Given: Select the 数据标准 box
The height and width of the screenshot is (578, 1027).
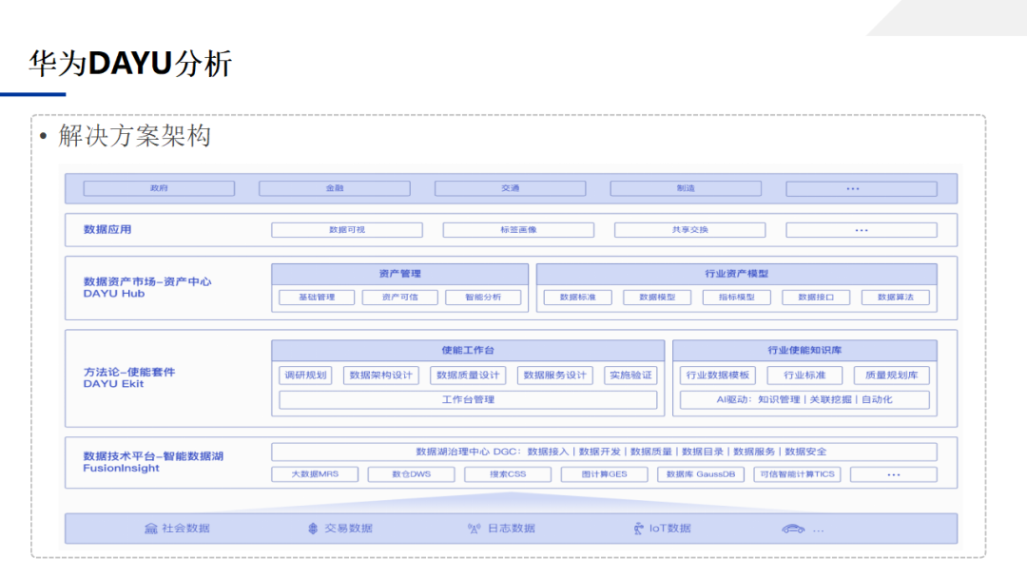Looking at the screenshot, I should pos(578,298).
